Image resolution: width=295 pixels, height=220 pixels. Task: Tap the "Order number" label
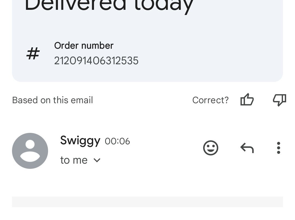tap(84, 45)
